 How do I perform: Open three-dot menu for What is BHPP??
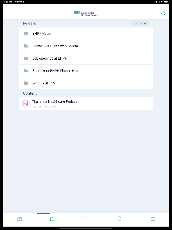[146, 83]
